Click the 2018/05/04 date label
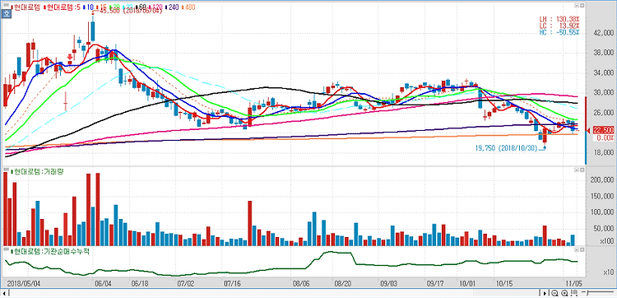Screen dimensions: 617x298 24,283
